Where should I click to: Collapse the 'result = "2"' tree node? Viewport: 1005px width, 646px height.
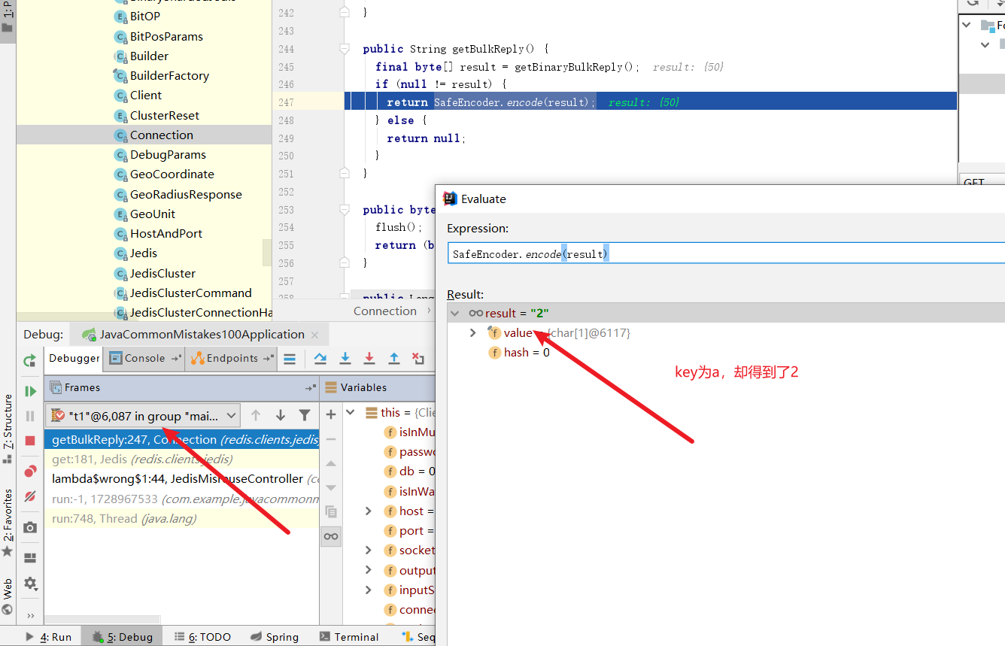455,313
